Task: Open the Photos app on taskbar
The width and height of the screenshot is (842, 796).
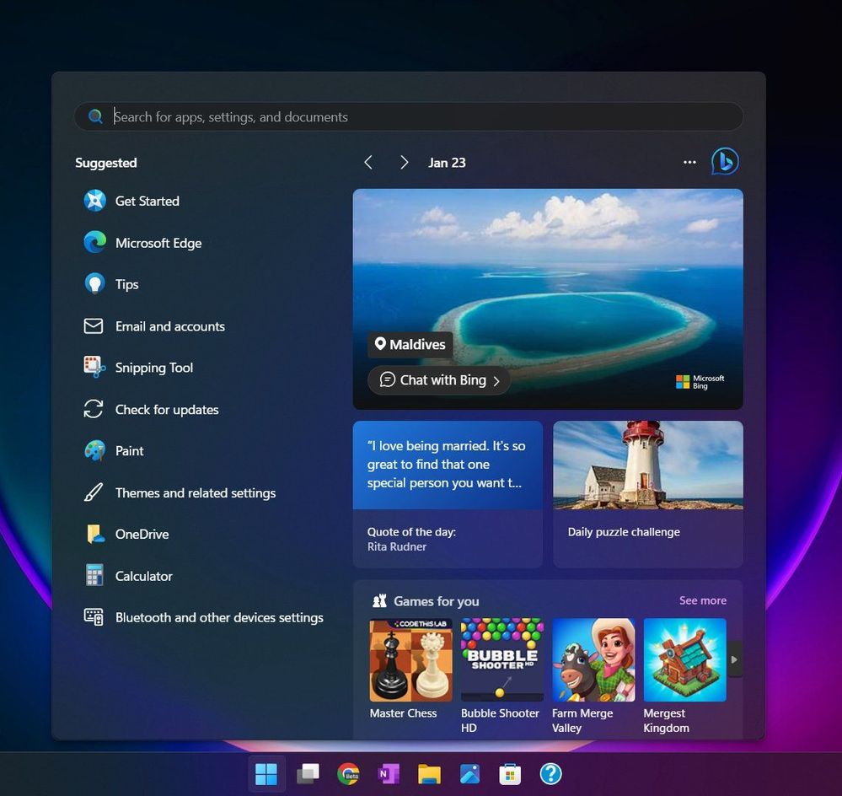Action: point(469,774)
